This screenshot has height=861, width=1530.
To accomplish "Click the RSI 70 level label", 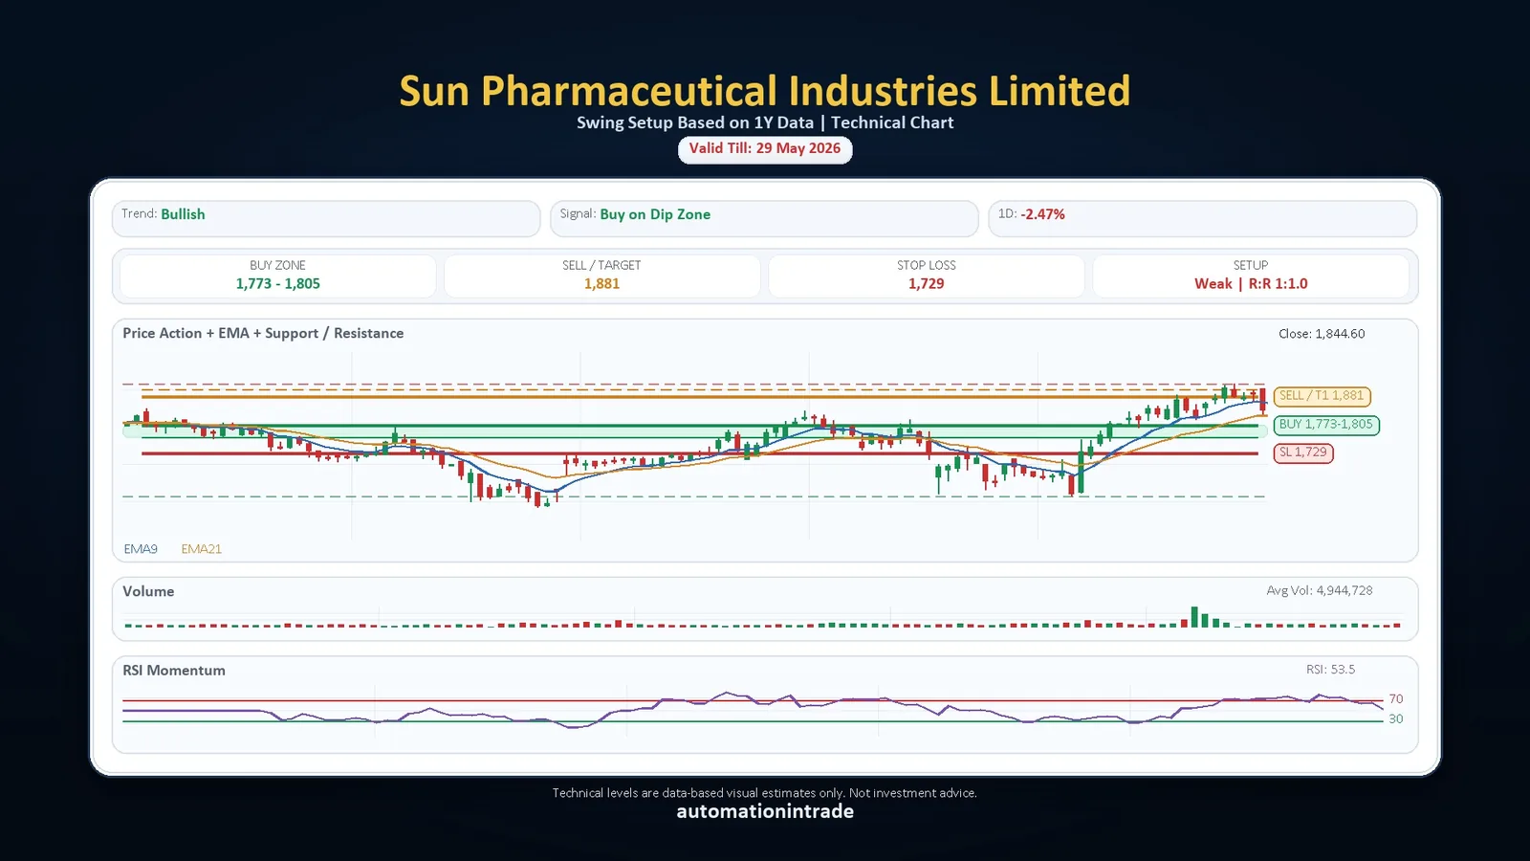I will click(1396, 699).
